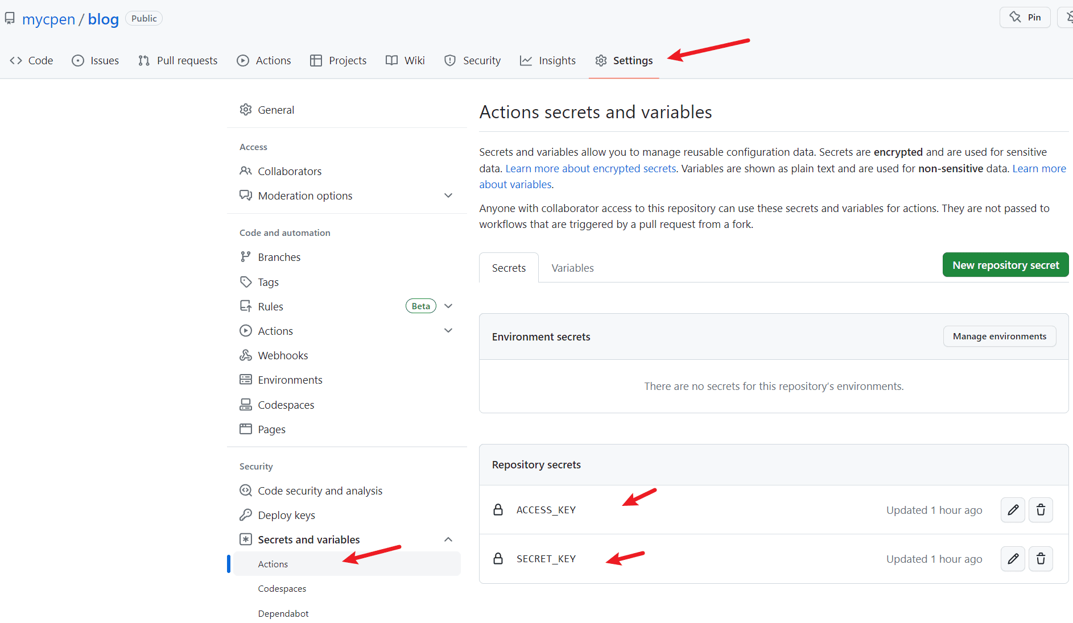Open the Wiki tab
This screenshot has height=623, width=1073.
click(x=405, y=60)
